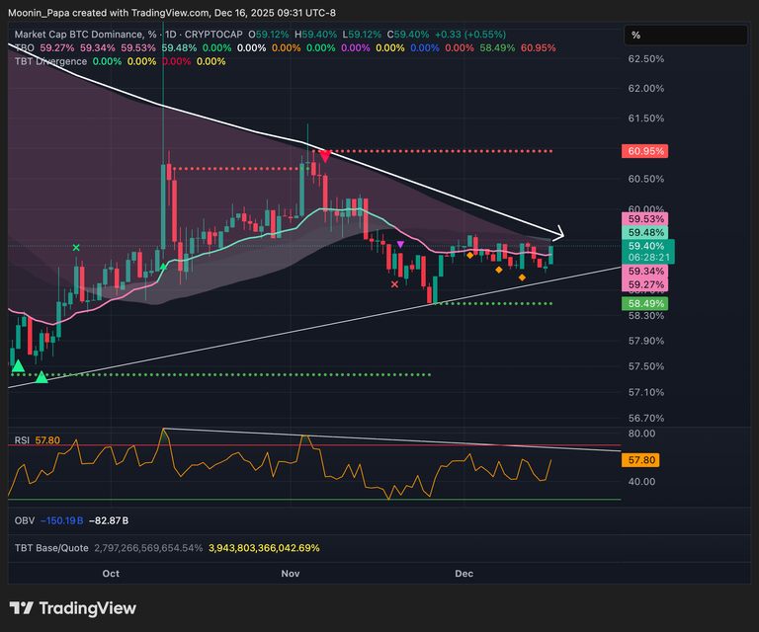Click the red 60.95% price label
Image resolution: width=759 pixels, height=632 pixels.
[x=645, y=152]
